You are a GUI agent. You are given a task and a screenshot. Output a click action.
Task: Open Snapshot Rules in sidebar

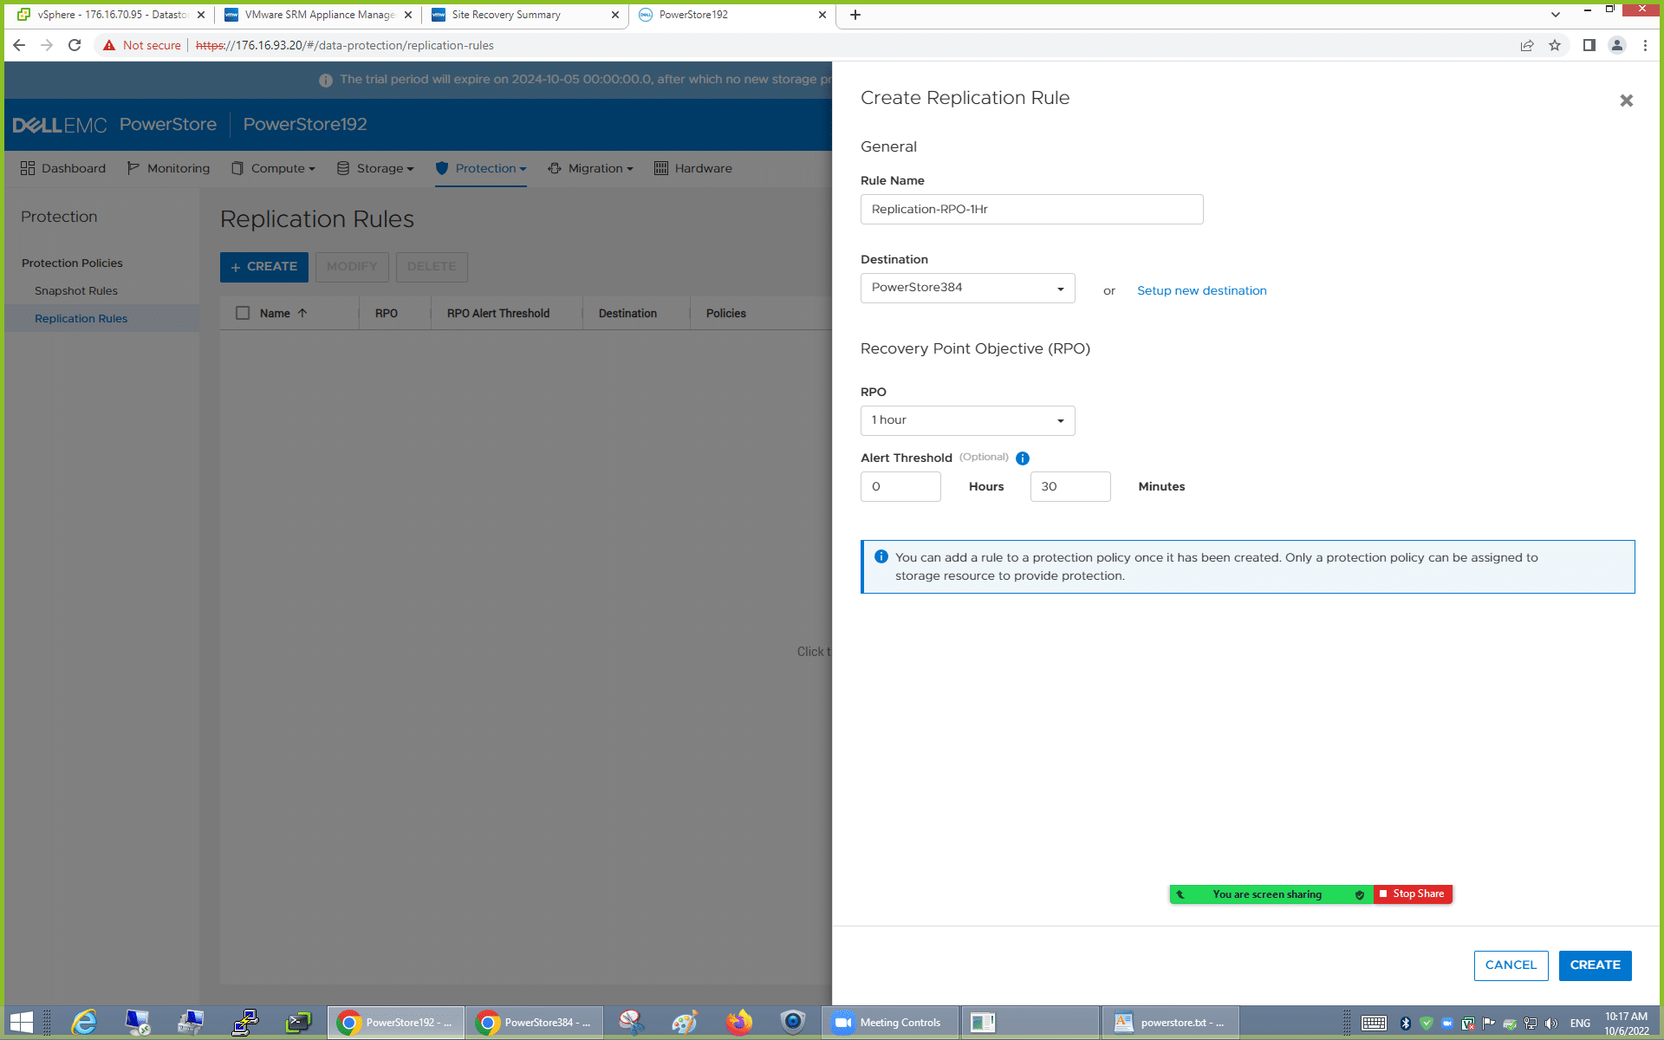pos(76,291)
